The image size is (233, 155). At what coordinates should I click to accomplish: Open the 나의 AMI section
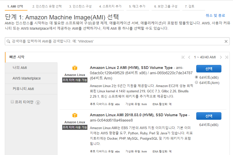click(x=31, y=68)
